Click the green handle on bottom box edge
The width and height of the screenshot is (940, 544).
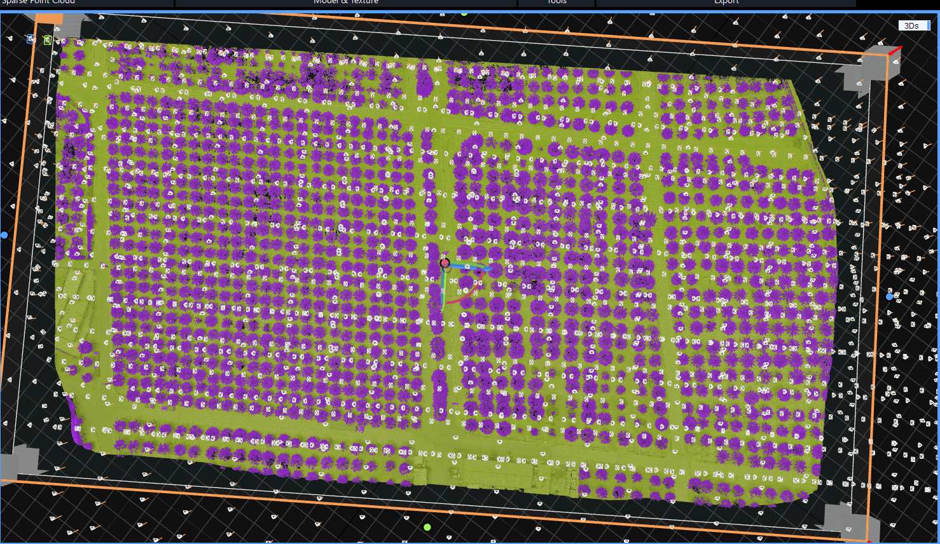(x=427, y=527)
